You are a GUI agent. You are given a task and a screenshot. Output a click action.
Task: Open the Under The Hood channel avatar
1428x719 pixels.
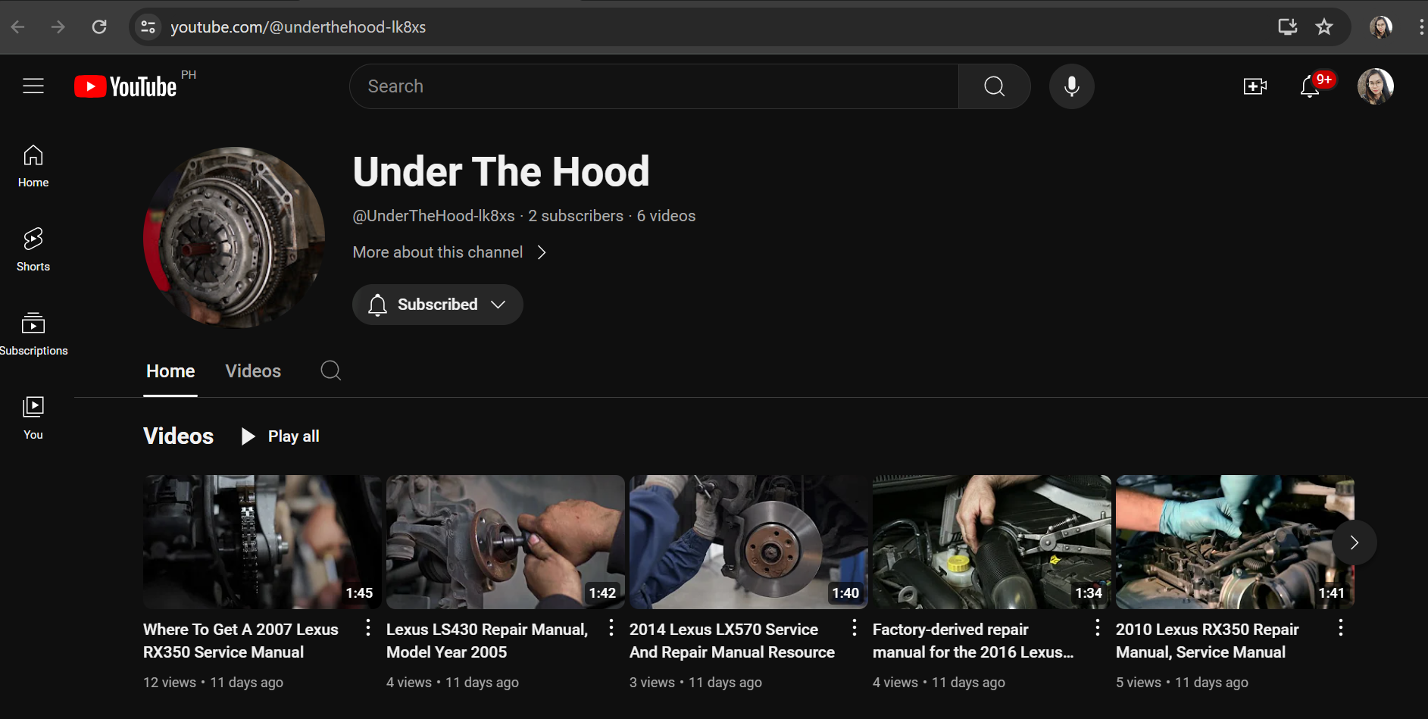[234, 238]
